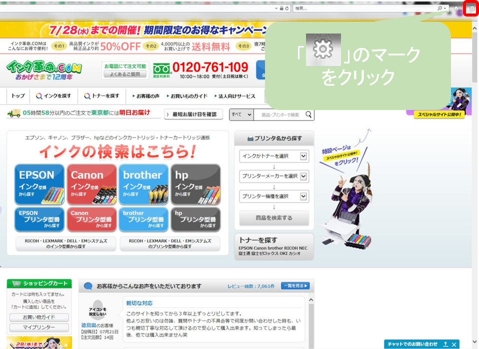Click the よくあるご質問 button

coord(125,74)
